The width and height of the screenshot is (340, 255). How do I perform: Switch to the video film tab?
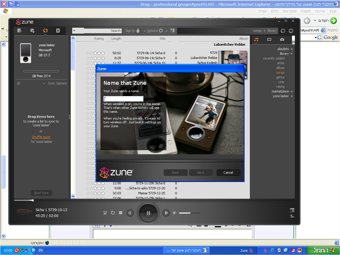269,39
